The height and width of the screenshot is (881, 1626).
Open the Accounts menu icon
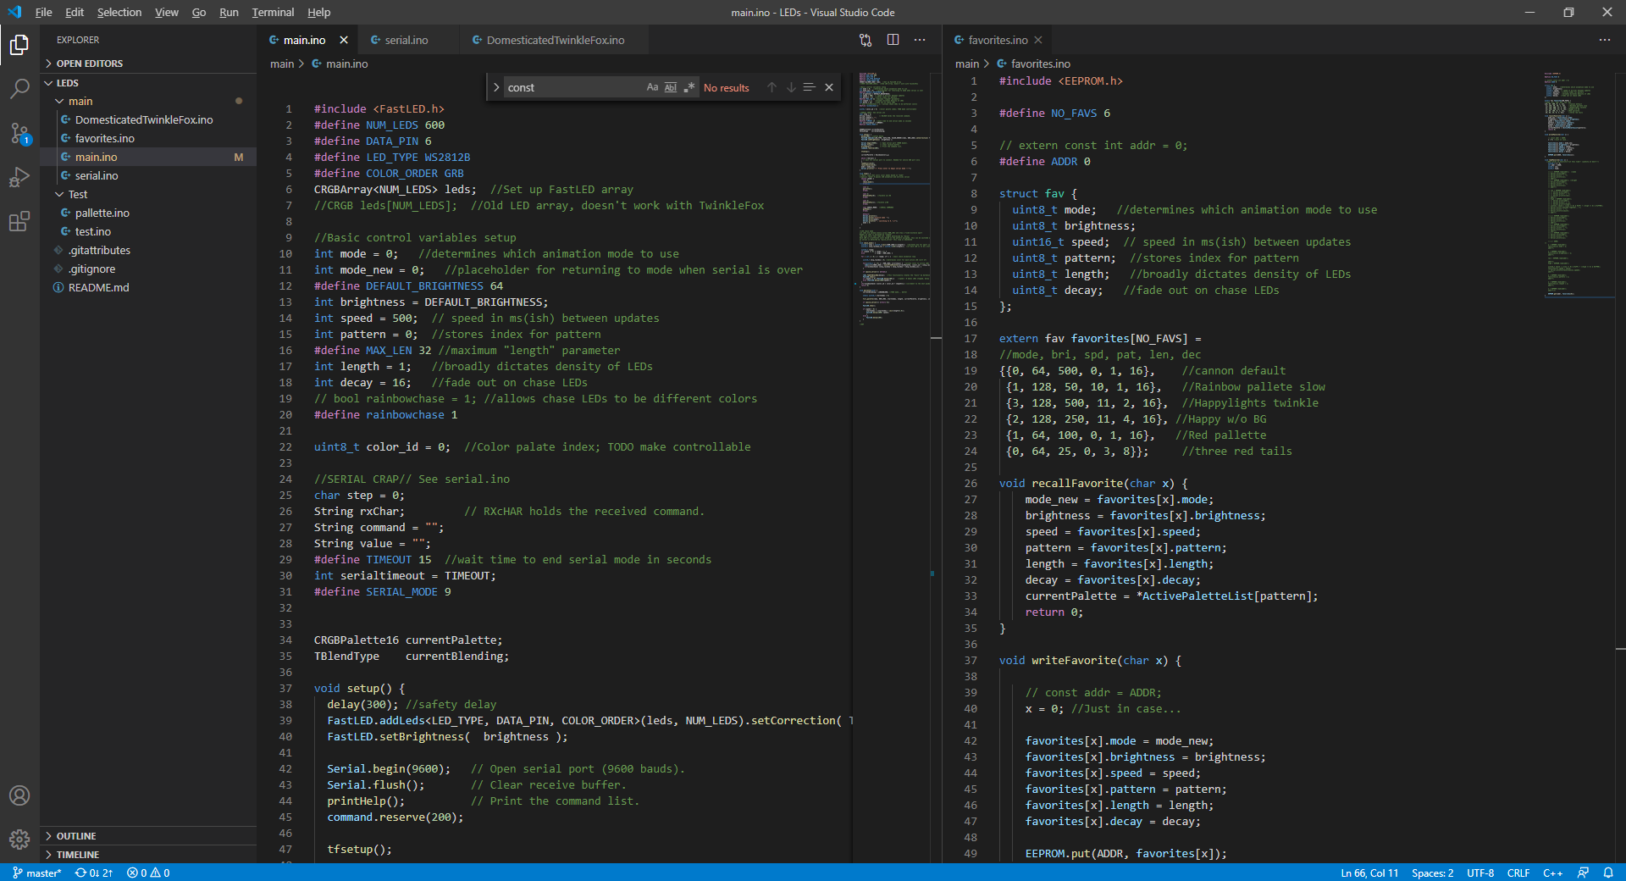(x=19, y=795)
